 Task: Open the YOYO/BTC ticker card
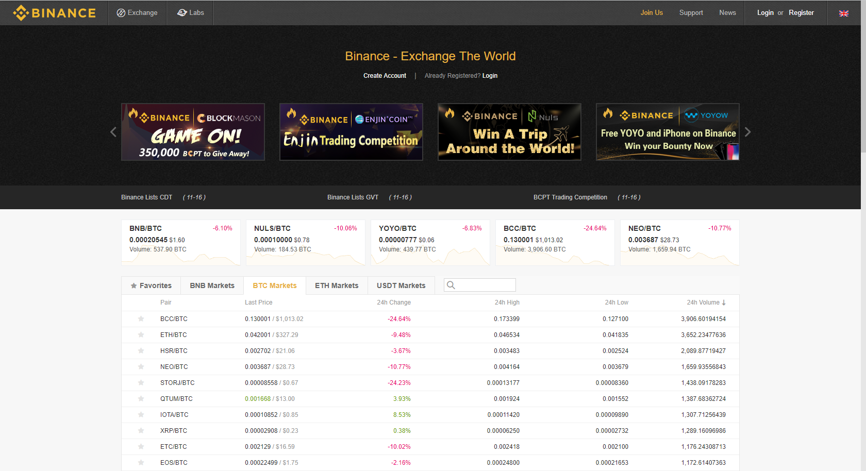[x=430, y=243]
